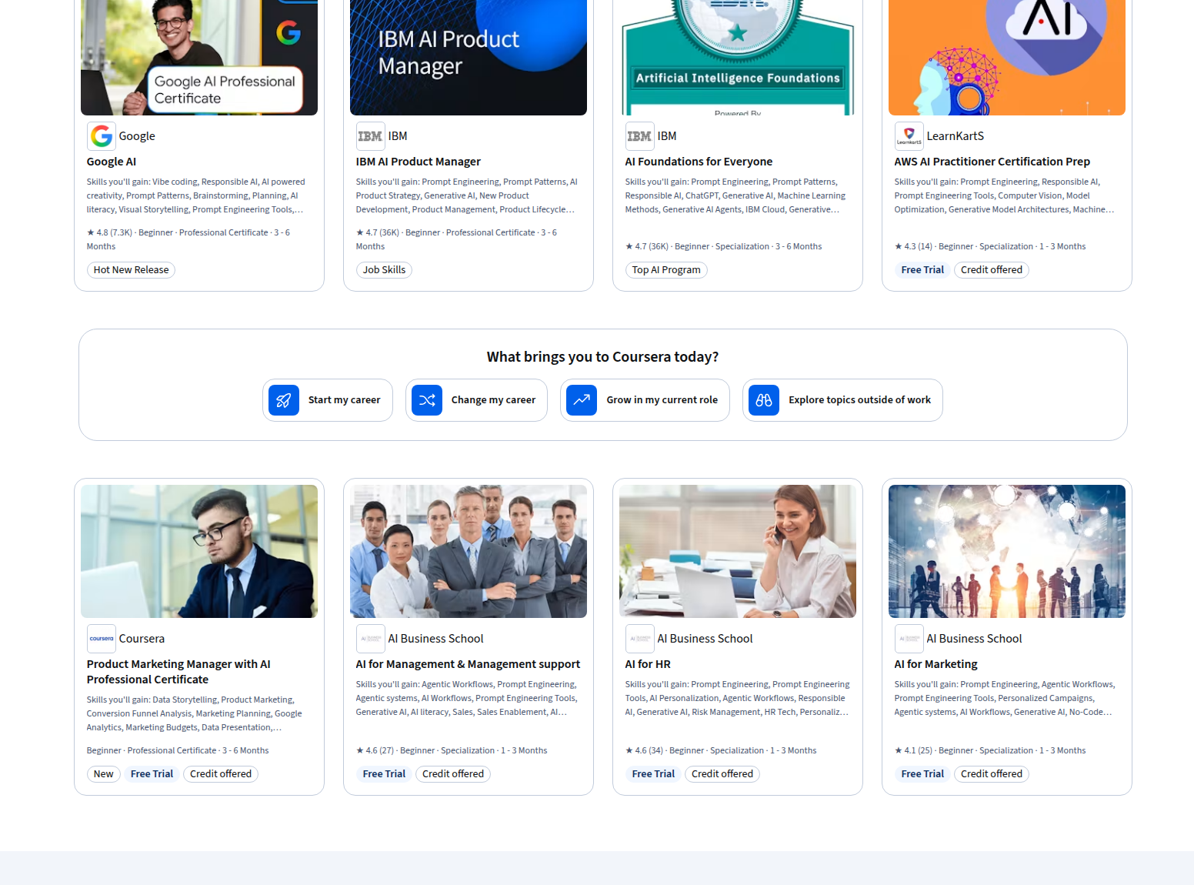1194x885 pixels.
Task: Click the 4.1 (25) rating line on AI for Marketing card
Action: pyautogui.click(x=990, y=751)
